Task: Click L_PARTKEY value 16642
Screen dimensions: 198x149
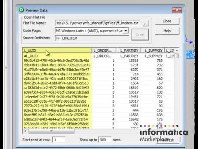Action: [x=134, y=120]
